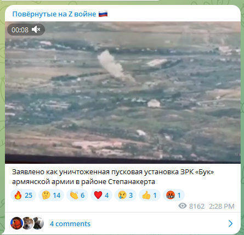This screenshot has height=235, width=244.
Task: Click the views eye icon next to 8162
Action: [x=183, y=206]
